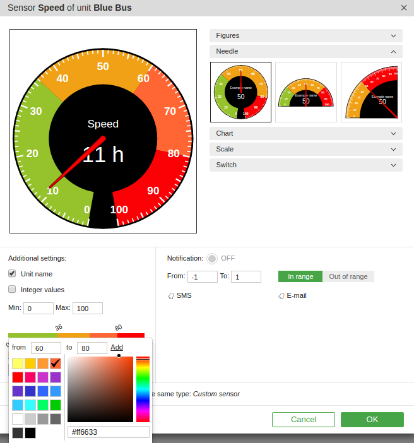Turn on the Notification toggle
This screenshot has height=443, width=414.
[x=212, y=258]
